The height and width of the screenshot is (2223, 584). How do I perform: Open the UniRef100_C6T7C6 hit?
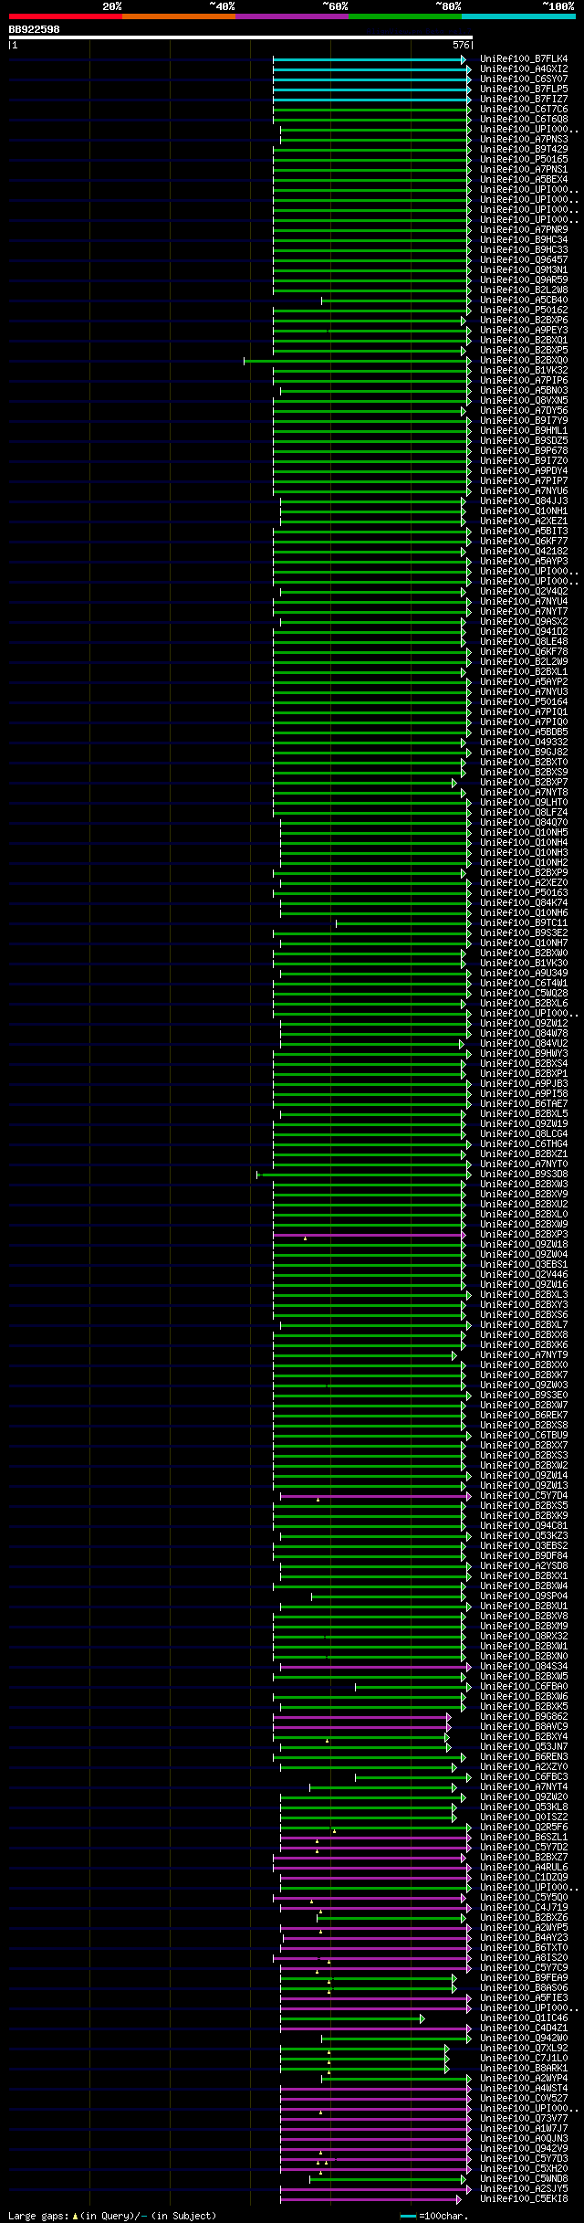524,110
